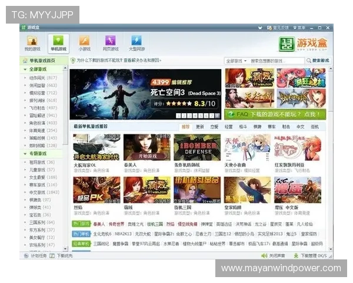Image resolution: width=353 pixels, height=283 pixels.
Task: Open NBA2K13 link in hot list
Action: pos(123,234)
